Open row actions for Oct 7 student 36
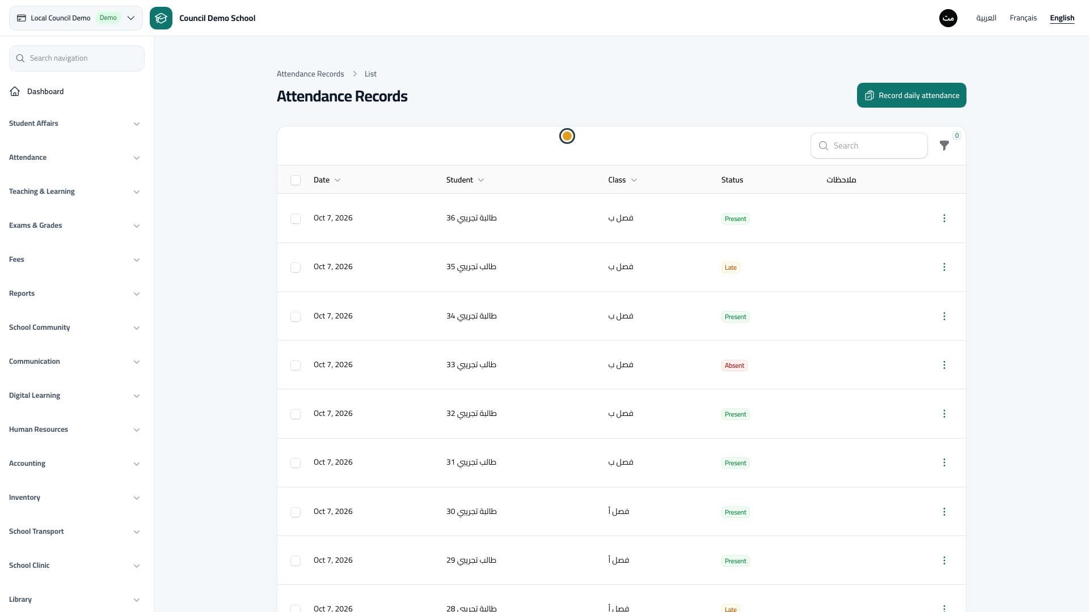This screenshot has height=612, width=1089. 944,218
